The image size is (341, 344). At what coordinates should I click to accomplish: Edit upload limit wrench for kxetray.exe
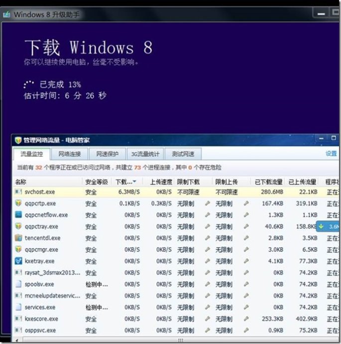(x=246, y=261)
